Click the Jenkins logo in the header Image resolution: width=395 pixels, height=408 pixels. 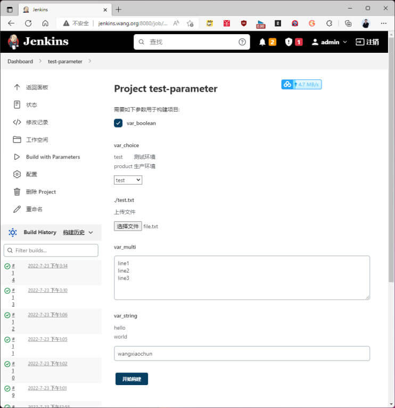(38, 42)
